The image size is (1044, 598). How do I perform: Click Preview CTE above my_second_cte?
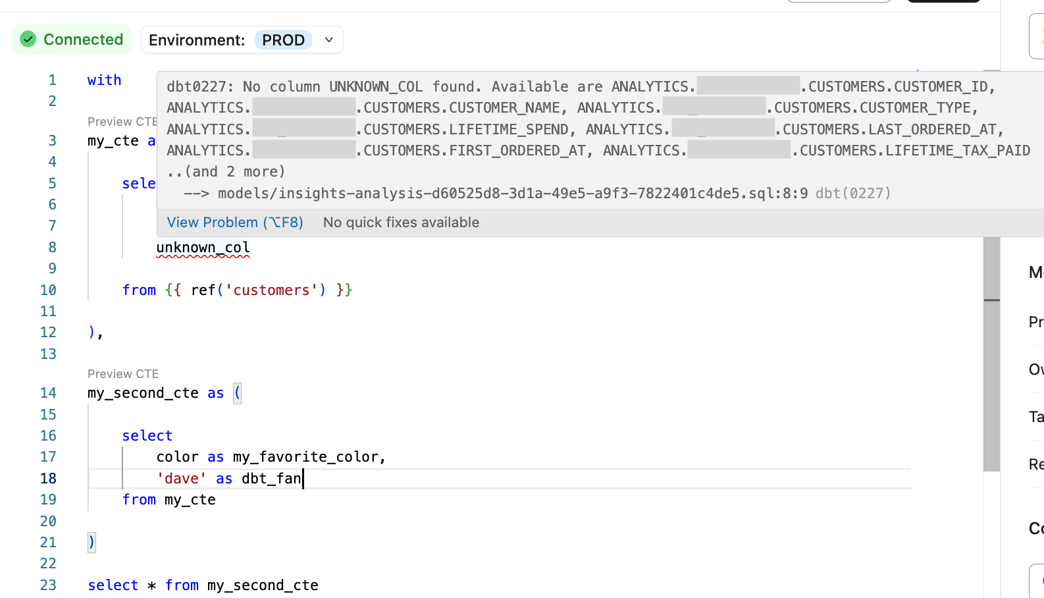[x=123, y=374]
